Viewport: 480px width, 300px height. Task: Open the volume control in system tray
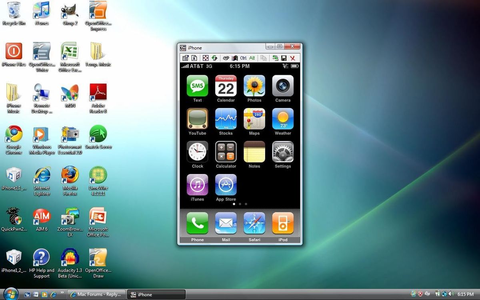[451, 294]
